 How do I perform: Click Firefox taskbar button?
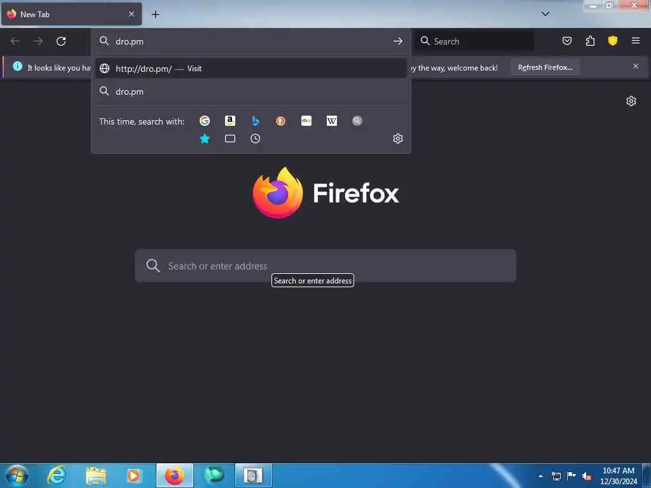175,475
